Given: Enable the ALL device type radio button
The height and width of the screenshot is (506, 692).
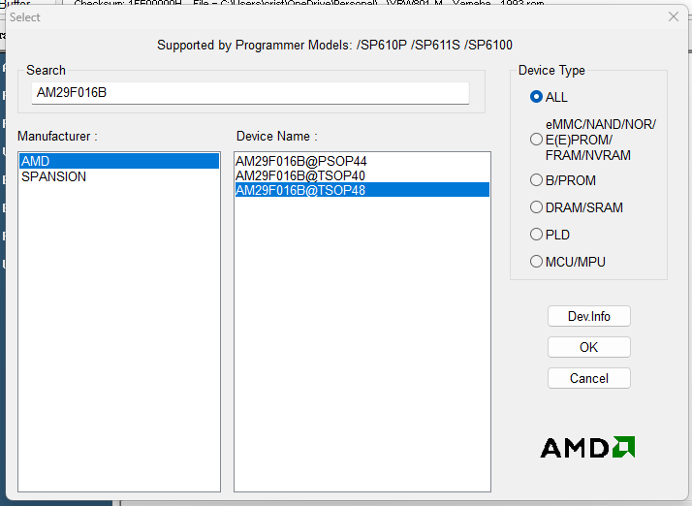Looking at the screenshot, I should [x=536, y=97].
